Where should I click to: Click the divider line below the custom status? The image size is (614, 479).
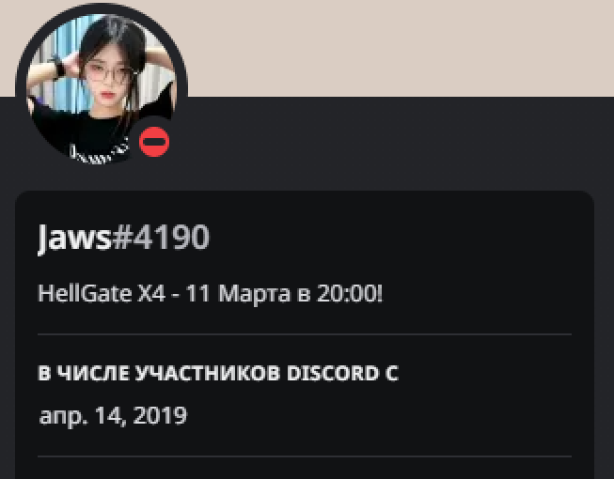point(305,334)
